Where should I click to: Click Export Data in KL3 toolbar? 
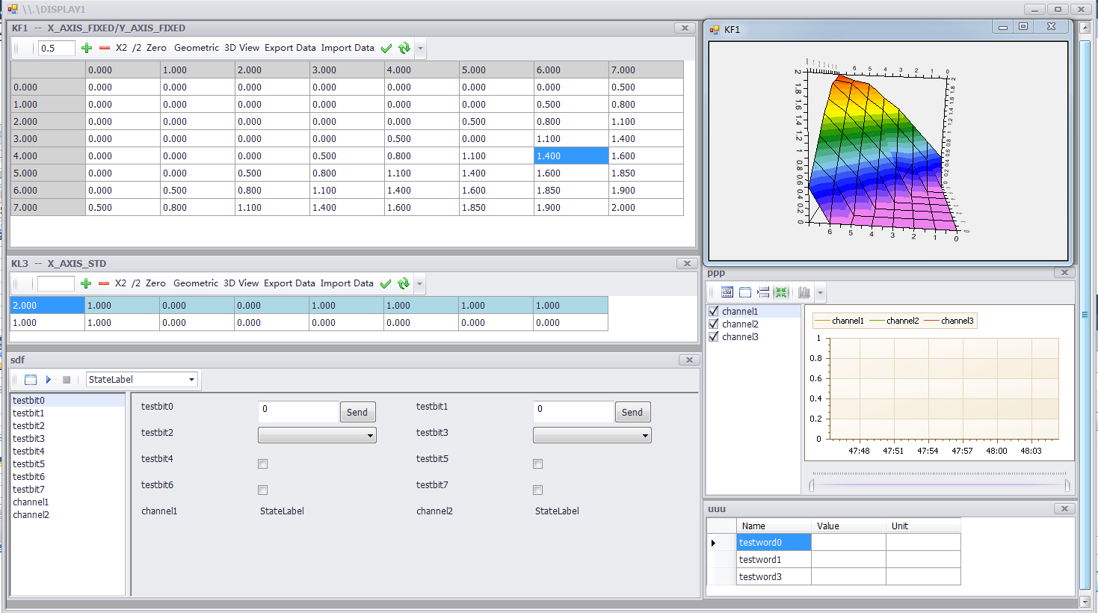tap(289, 283)
